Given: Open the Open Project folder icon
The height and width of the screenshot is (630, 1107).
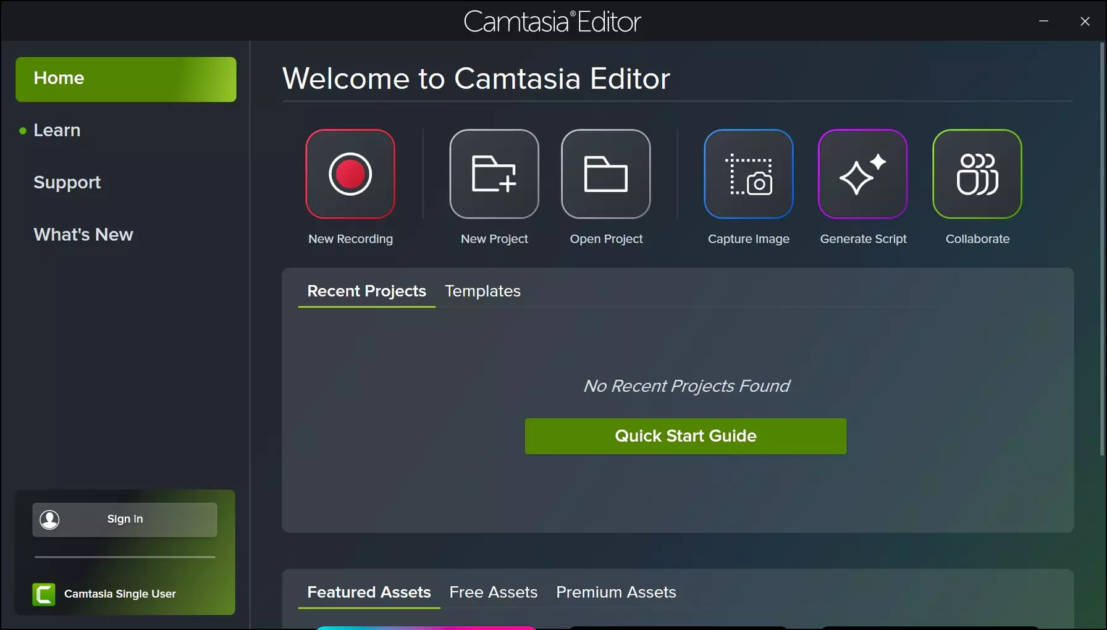Looking at the screenshot, I should pos(606,174).
